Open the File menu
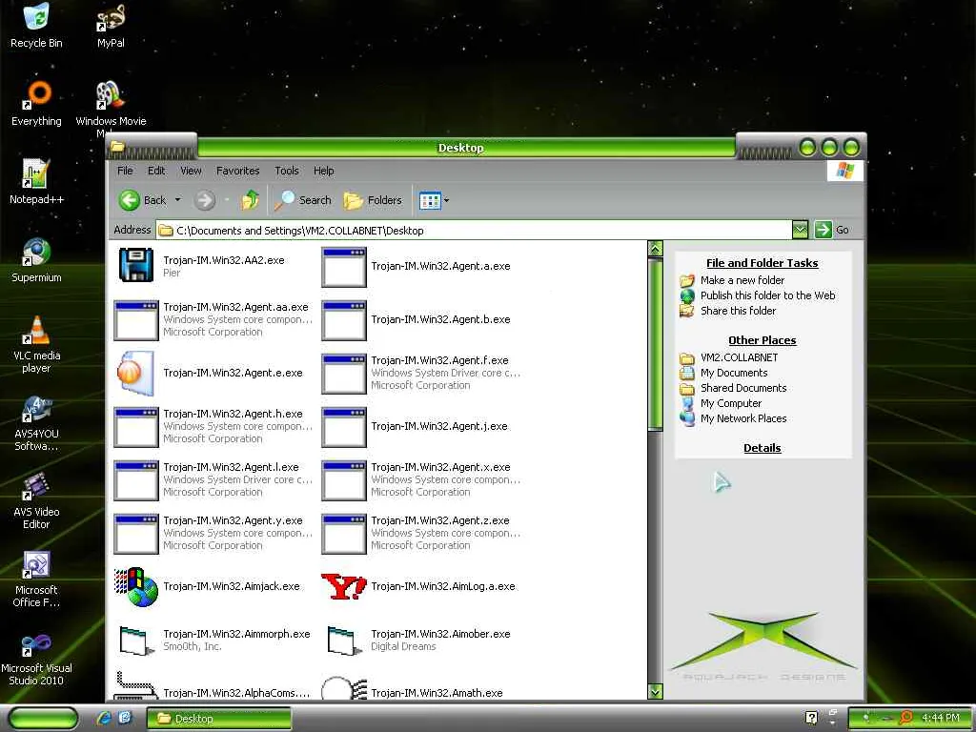This screenshot has height=732, width=976. [125, 171]
